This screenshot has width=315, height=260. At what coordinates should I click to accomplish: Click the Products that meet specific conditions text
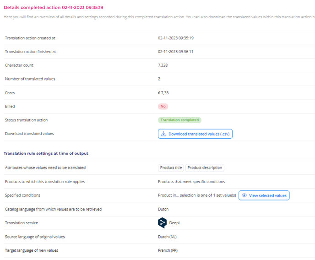click(x=191, y=182)
